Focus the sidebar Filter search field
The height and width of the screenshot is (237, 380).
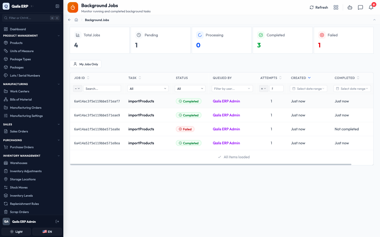(32, 18)
